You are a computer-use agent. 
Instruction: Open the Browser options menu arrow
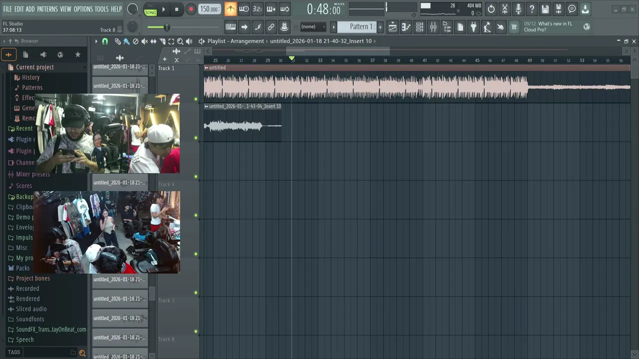point(4,41)
